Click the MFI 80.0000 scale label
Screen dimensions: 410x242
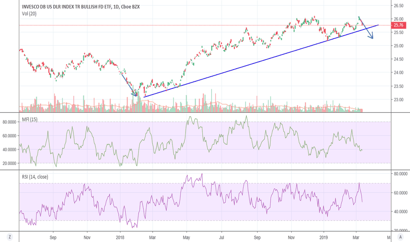tap(9, 122)
